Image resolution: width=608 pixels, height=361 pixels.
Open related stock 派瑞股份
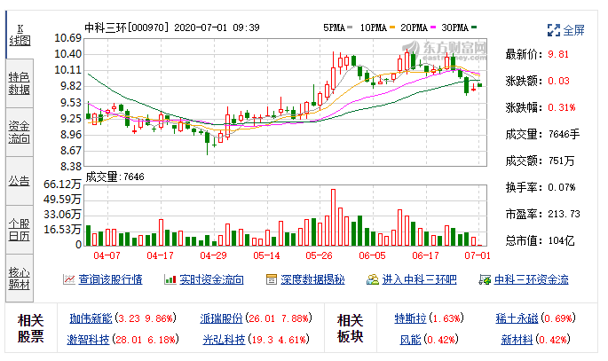point(221,318)
